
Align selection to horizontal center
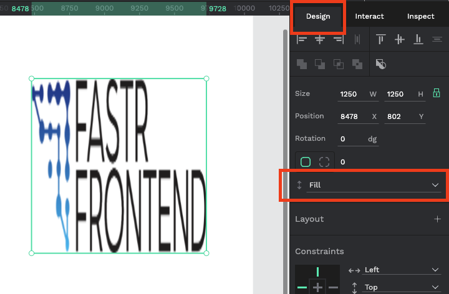click(320, 39)
